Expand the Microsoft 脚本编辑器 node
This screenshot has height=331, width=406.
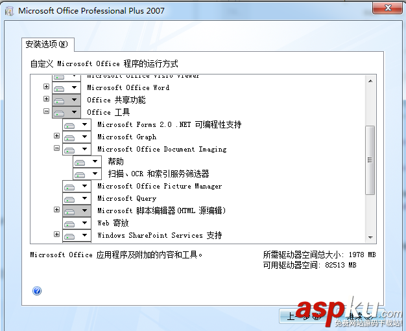coord(56,209)
